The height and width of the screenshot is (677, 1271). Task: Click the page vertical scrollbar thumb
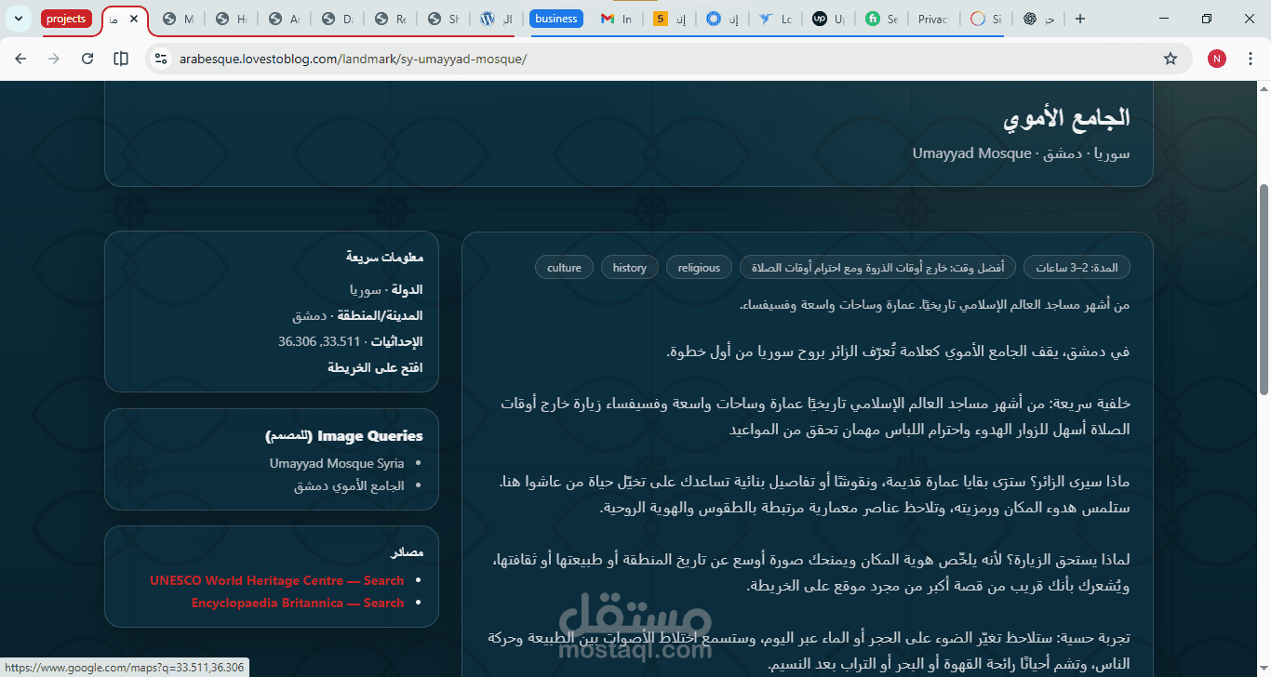tap(1264, 289)
